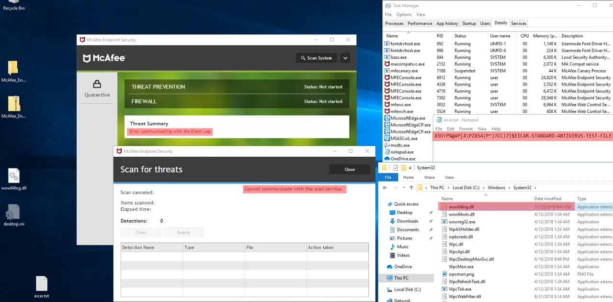Image resolution: width=613 pixels, height=302 pixels.
Task: Open the dropdown arrow next to Scan System
Action: tap(345, 58)
